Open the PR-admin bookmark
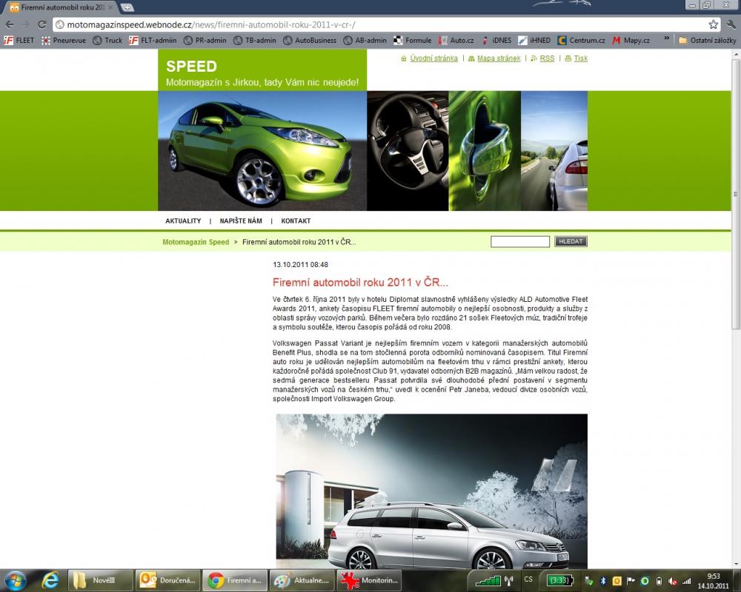 (x=205, y=41)
